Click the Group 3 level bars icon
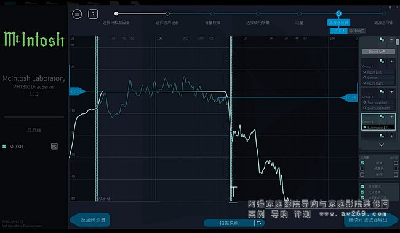 (x=382, y=116)
